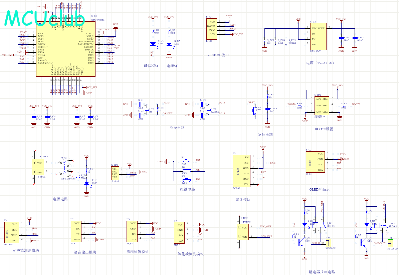Select the S_R1 510R resistor

153,31
